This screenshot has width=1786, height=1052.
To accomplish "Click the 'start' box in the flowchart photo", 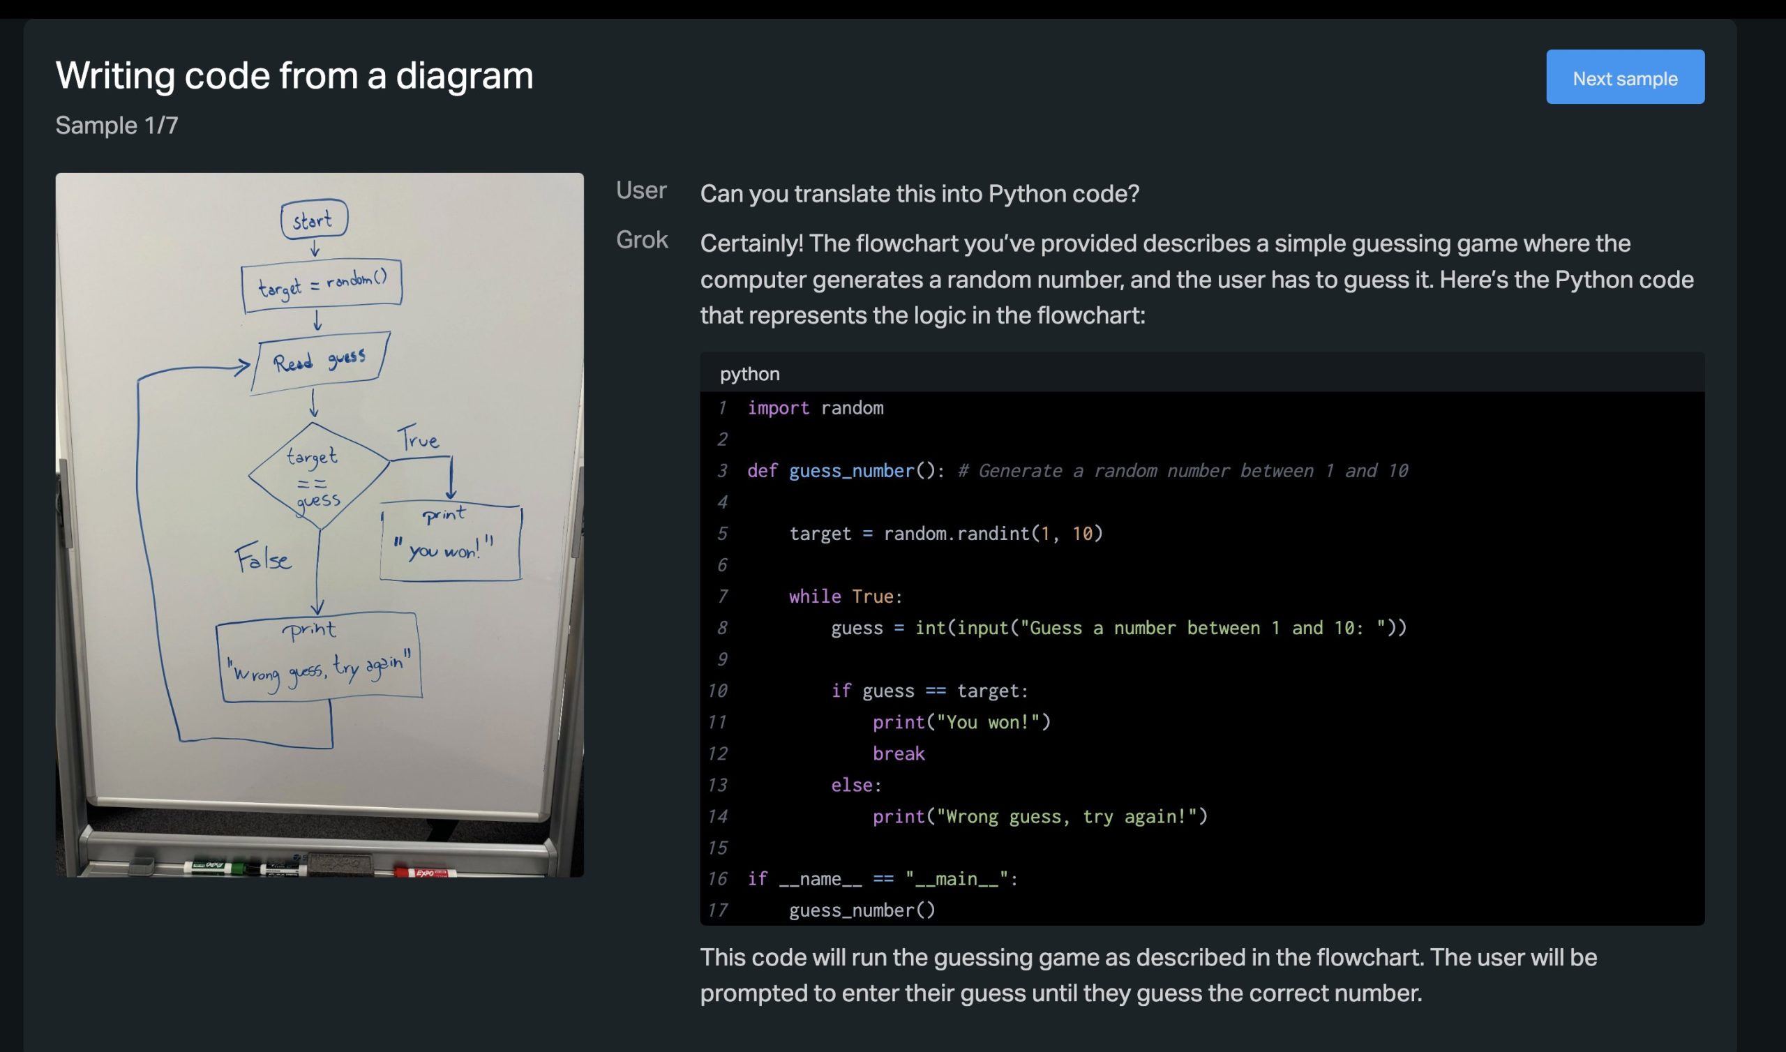I will coord(313,219).
